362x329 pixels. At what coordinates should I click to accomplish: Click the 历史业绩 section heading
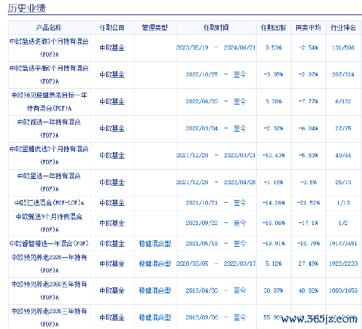[27, 9]
